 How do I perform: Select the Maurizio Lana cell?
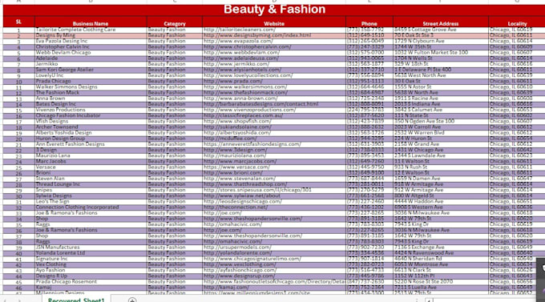click(x=91, y=156)
